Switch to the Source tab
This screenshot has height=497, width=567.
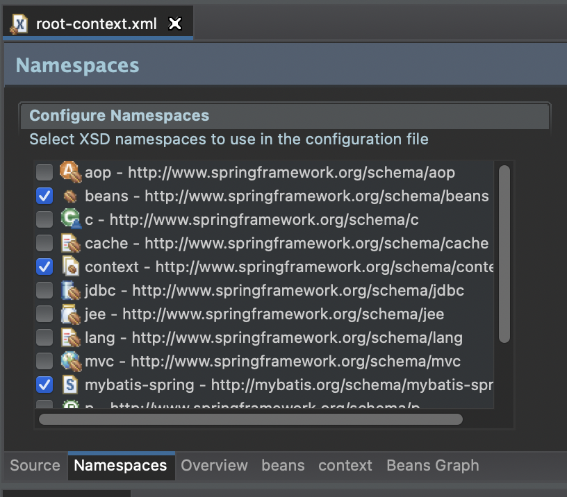pyautogui.click(x=35, y=466)
